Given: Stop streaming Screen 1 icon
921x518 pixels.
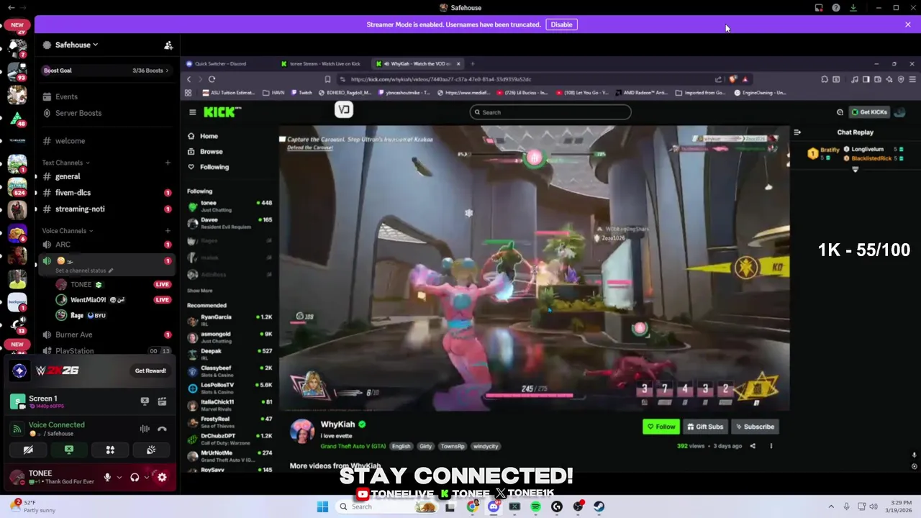Looking at the screenshot, I should [x=145, y=401].
